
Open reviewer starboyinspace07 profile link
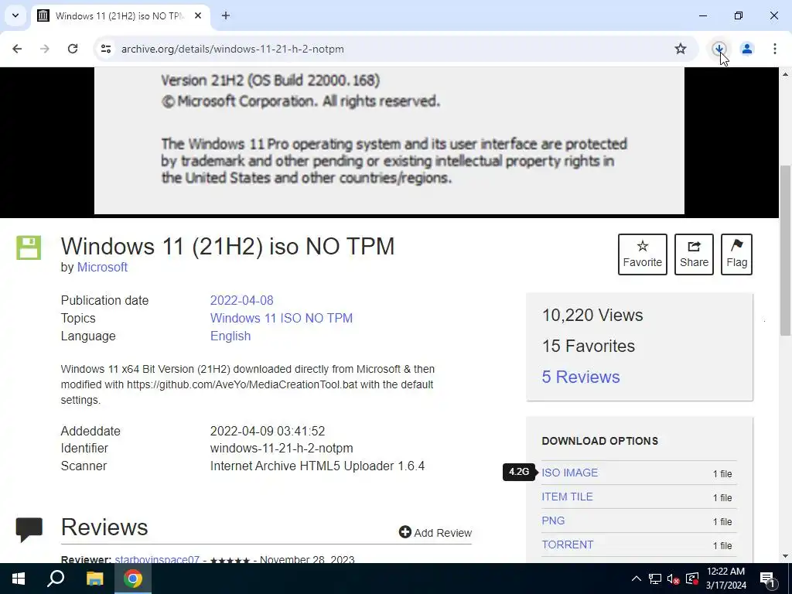(x=157, y=559)
